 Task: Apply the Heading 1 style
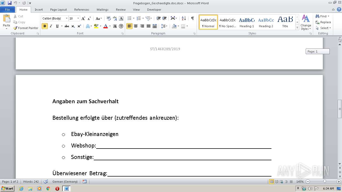(x=247, y=22)
